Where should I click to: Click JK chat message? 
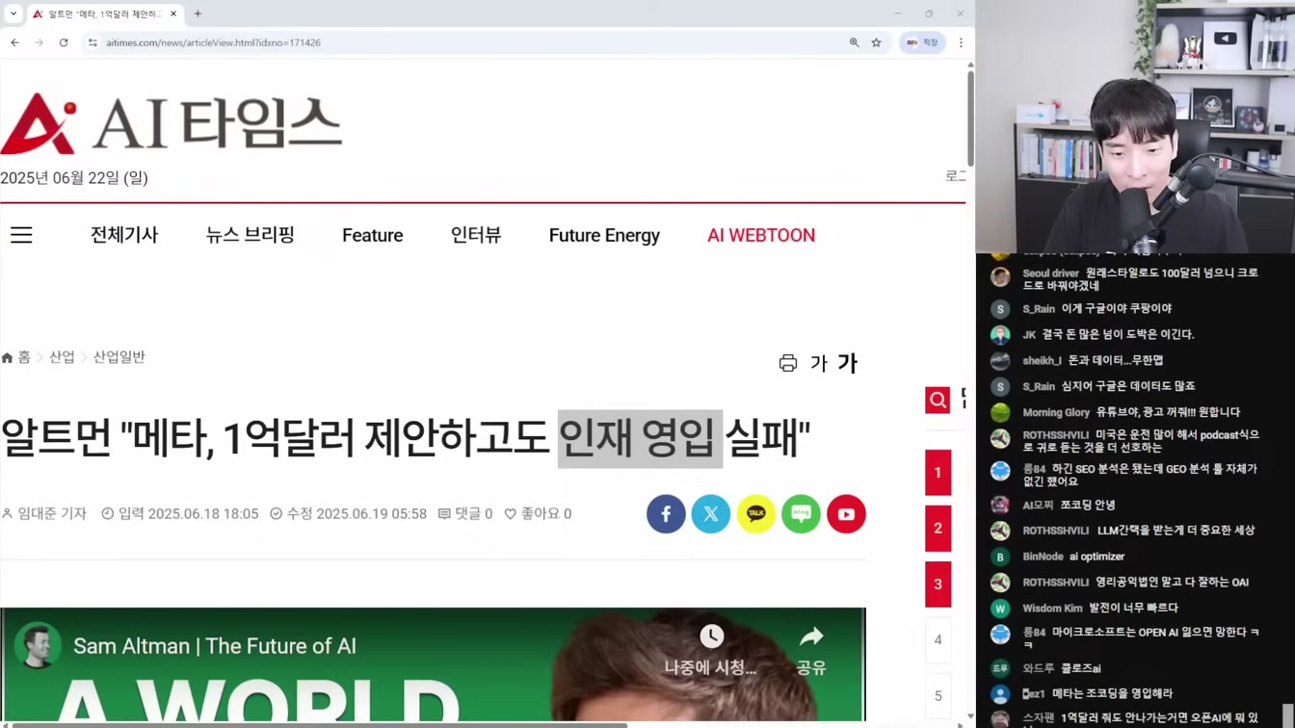pyautogui.click(x=1118, y=334)
